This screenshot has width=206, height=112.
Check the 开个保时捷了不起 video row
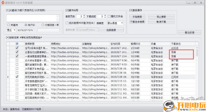pyautogui.click(x=17, y=89)
